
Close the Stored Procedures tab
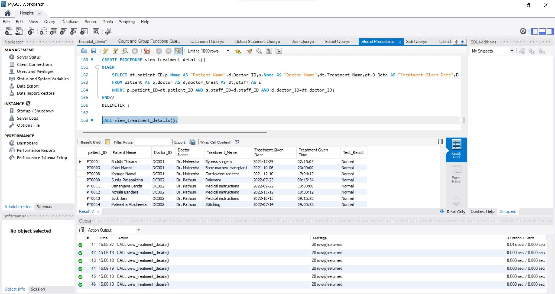coord(399,42)
